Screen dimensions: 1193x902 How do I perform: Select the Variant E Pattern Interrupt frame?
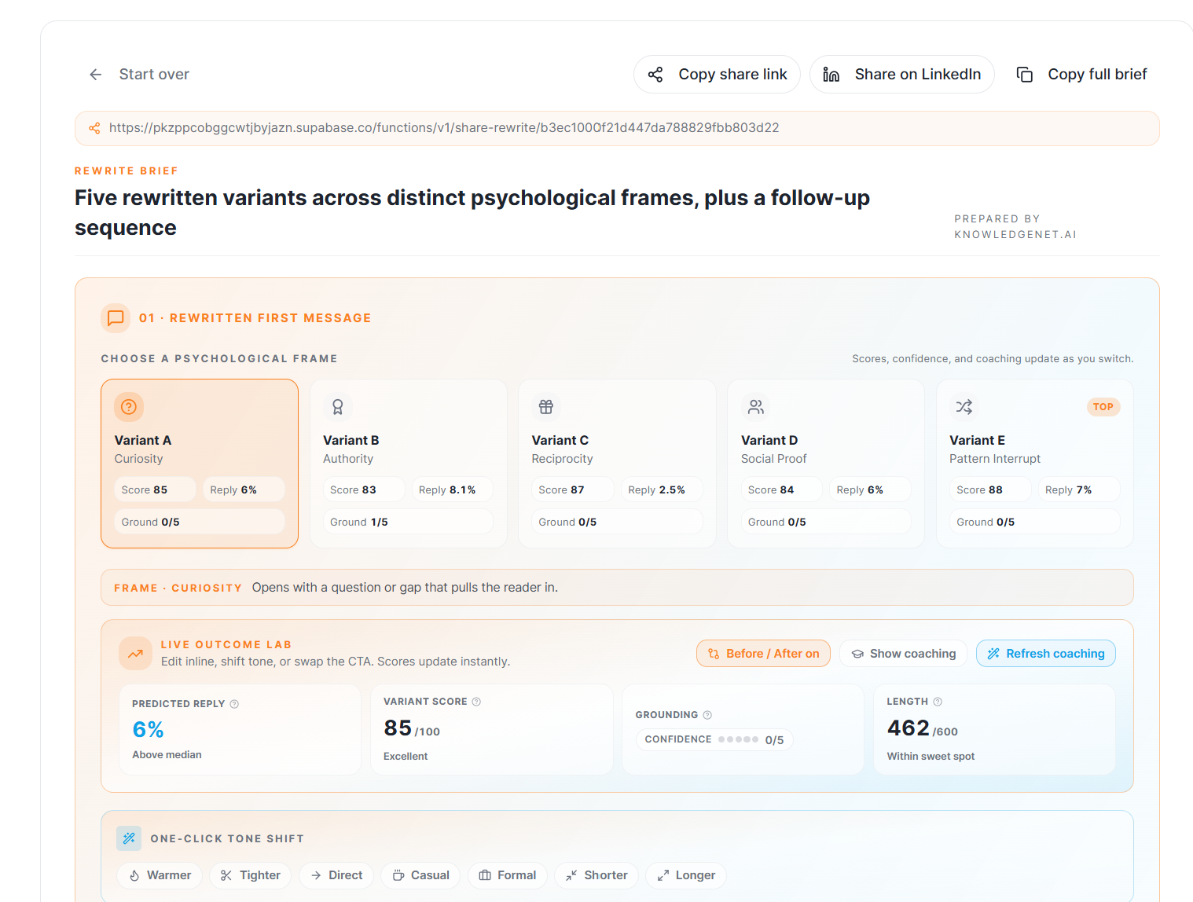click(x=1035, y=464)
